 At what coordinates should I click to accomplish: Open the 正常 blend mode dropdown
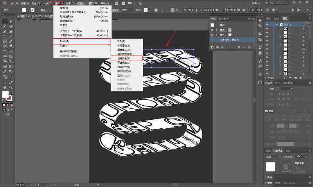(x=273, y=156)
